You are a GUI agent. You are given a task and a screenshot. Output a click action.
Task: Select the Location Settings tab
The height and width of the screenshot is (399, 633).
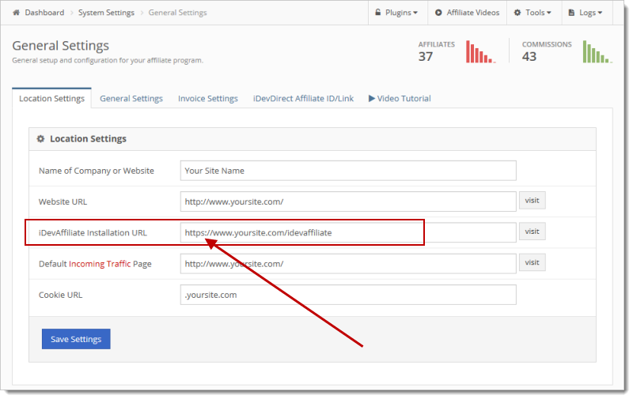[x=51, y=98]
